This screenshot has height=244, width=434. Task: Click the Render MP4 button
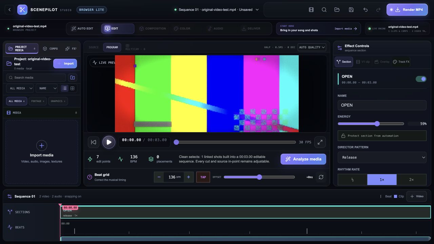(x=407, y=10)
